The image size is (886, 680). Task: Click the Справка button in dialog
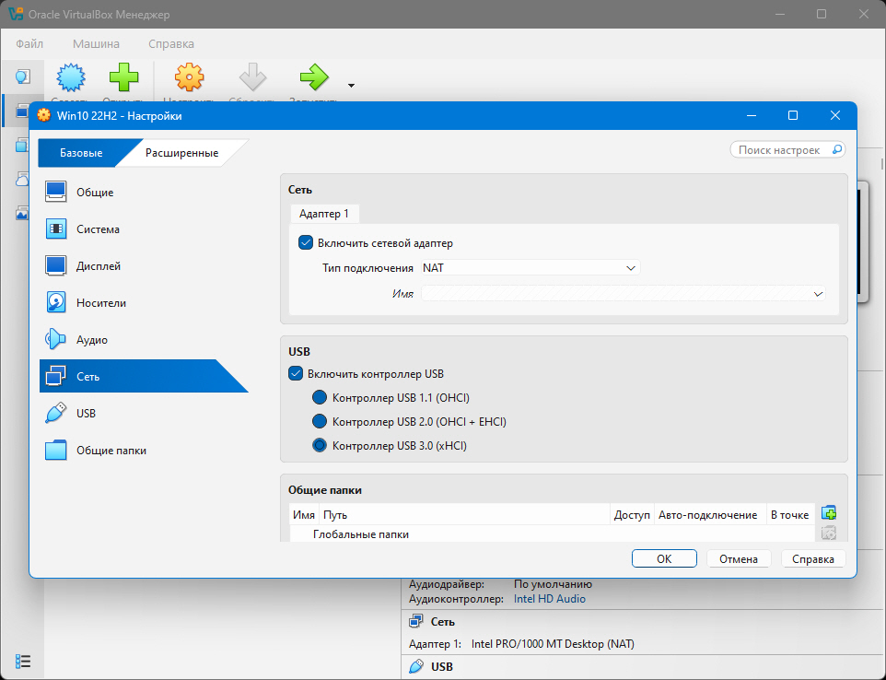(x=813, y=558)
